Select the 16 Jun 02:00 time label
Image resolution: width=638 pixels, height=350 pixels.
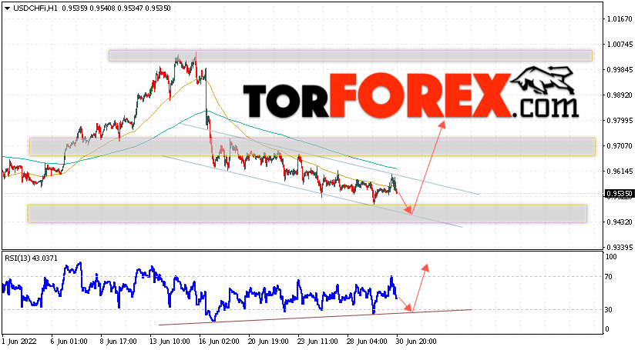[x=220, y=342]
